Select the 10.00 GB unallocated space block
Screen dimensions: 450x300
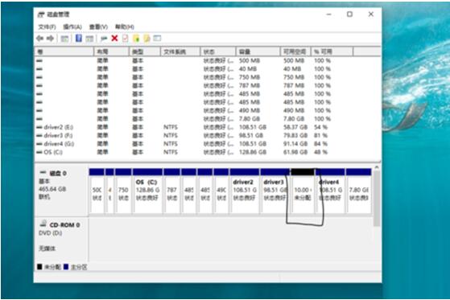[303, 191]
